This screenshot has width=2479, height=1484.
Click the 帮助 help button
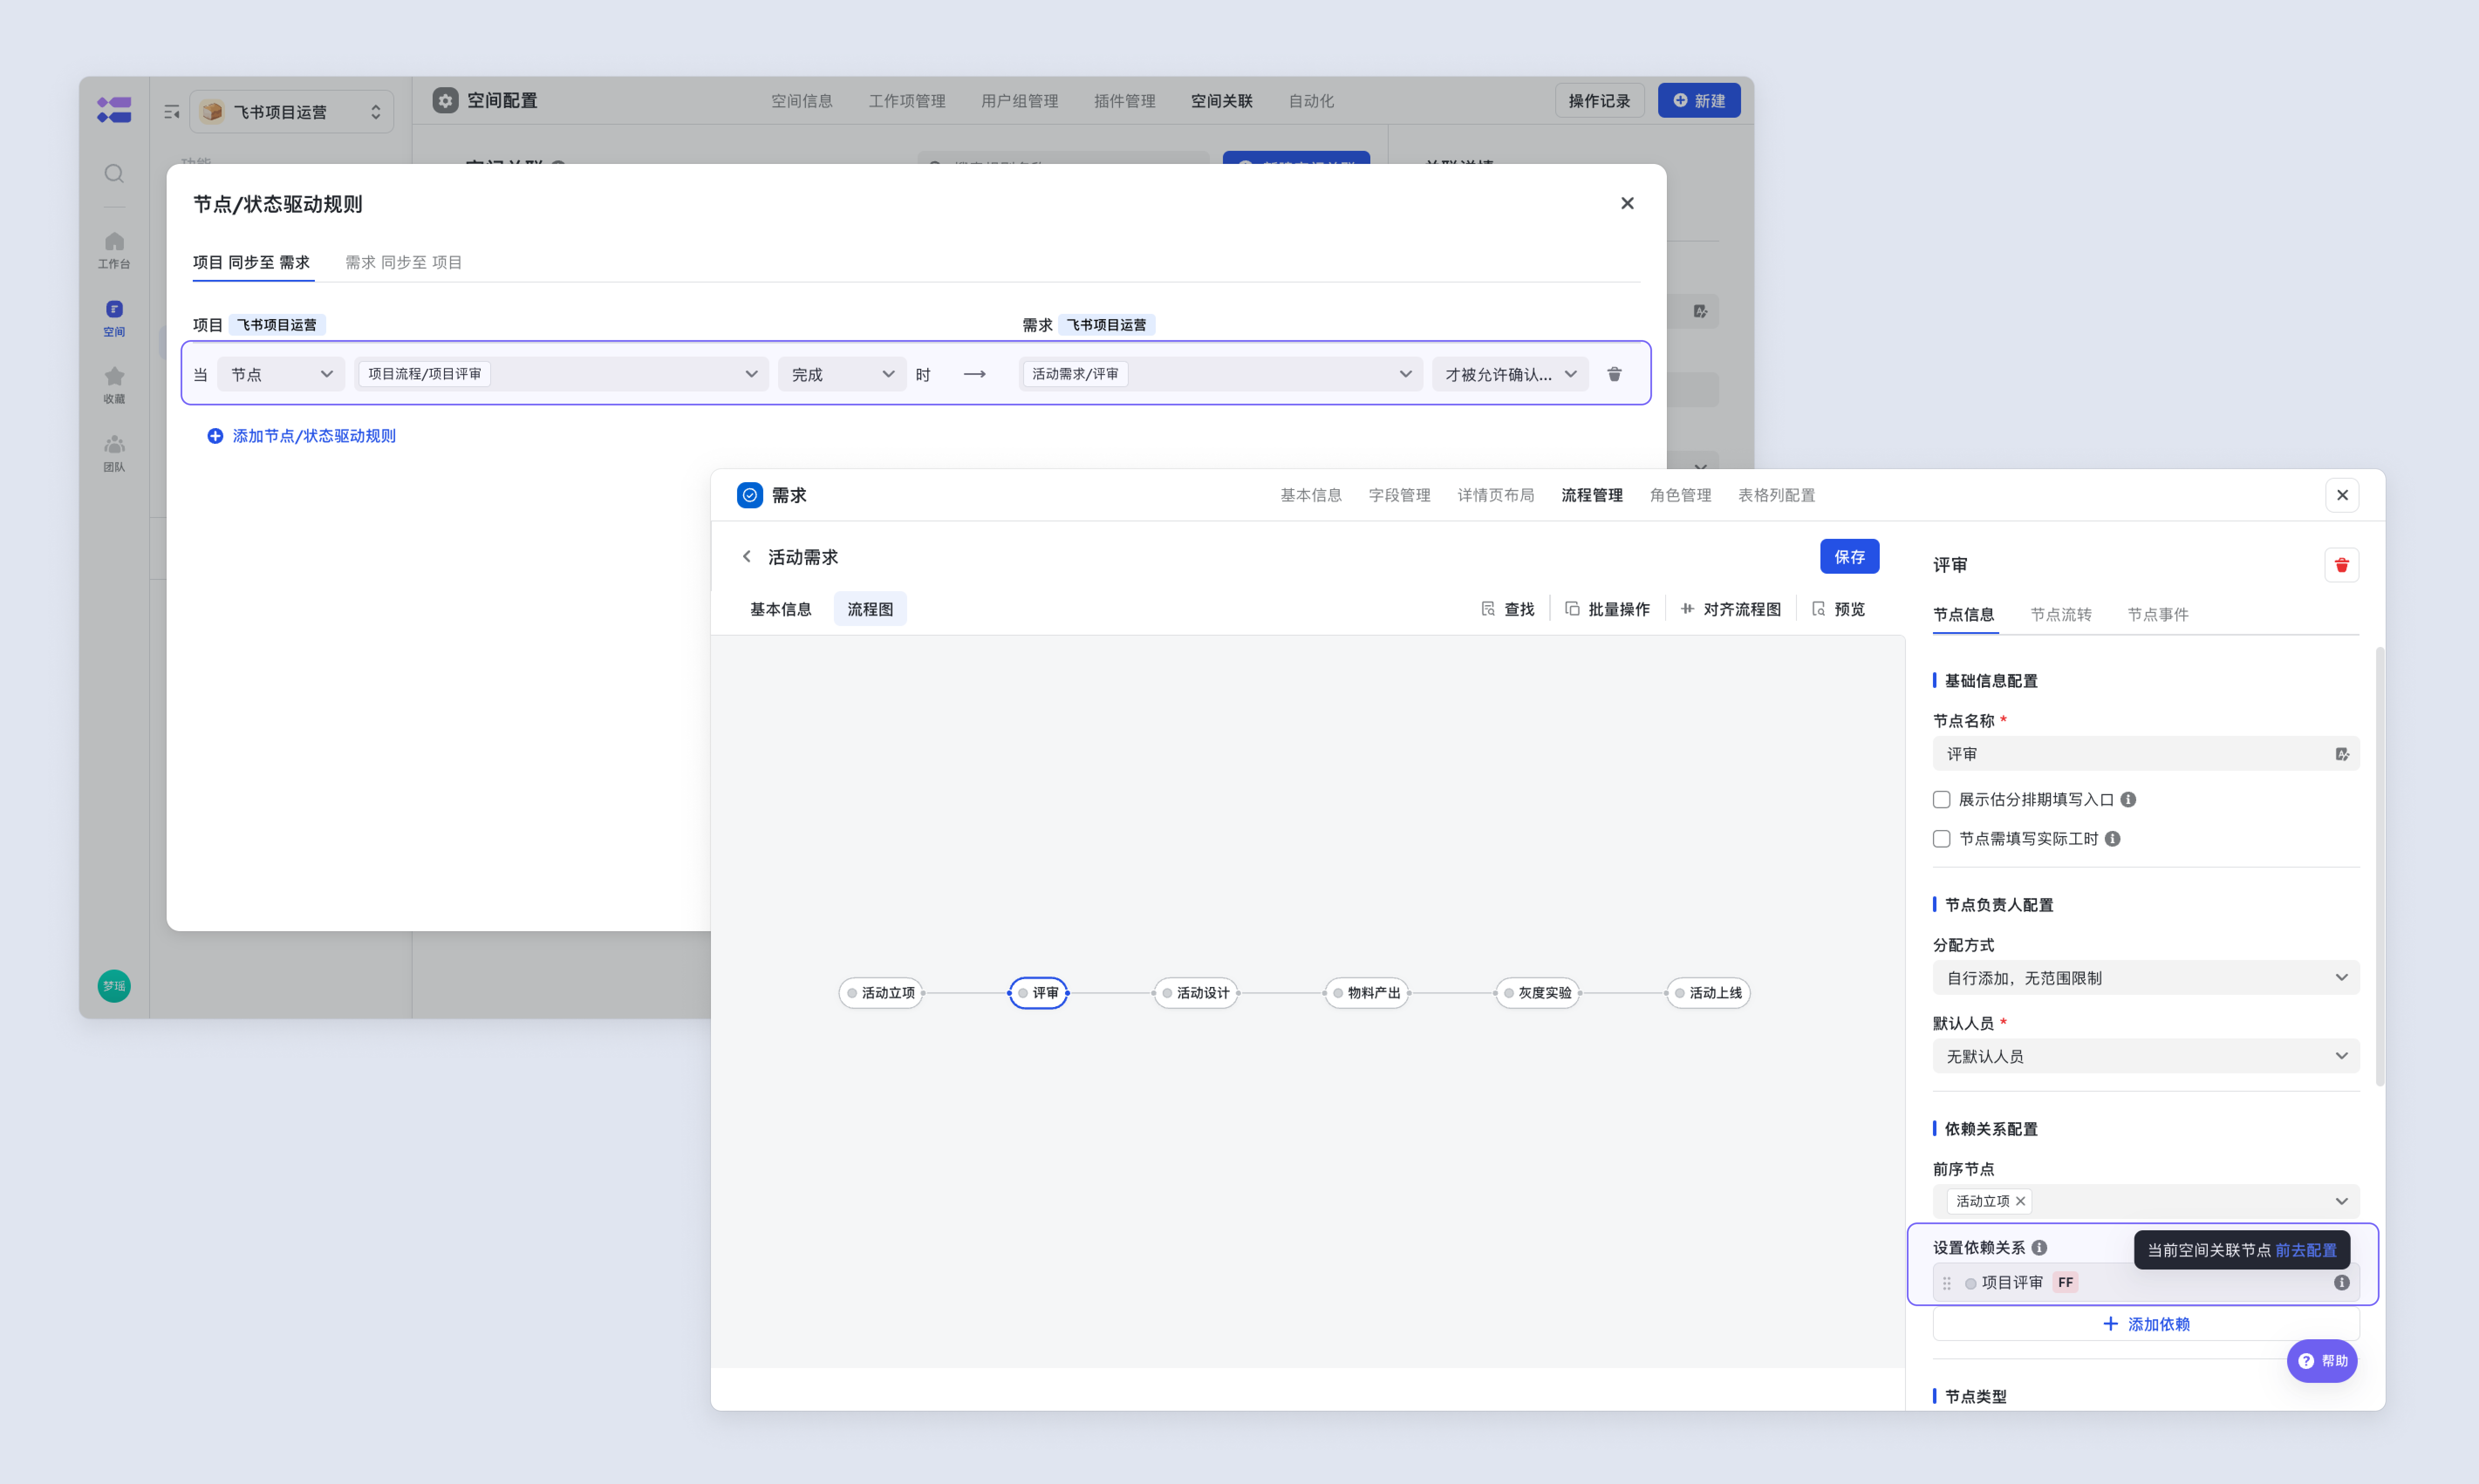pyautogui.click(x=2322, y=1361)
